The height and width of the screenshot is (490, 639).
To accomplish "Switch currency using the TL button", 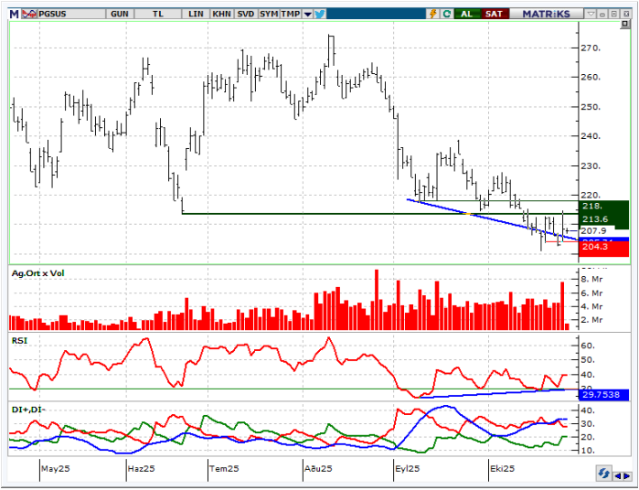I will 158,14.
